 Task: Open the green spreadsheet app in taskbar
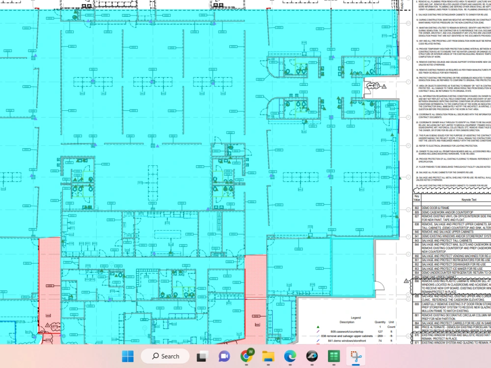point(334,356)
